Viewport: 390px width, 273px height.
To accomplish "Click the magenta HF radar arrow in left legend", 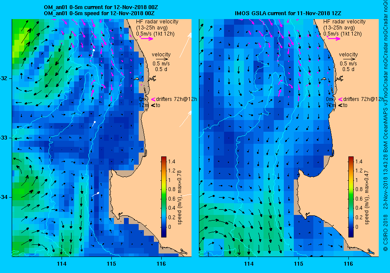I will 146,38.
